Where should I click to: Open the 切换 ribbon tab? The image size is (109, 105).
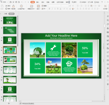click(x=48, y=2)
